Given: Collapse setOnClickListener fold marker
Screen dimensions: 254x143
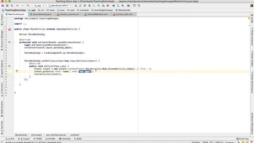Looking at the screenshot, I should [x=13, y=61].
